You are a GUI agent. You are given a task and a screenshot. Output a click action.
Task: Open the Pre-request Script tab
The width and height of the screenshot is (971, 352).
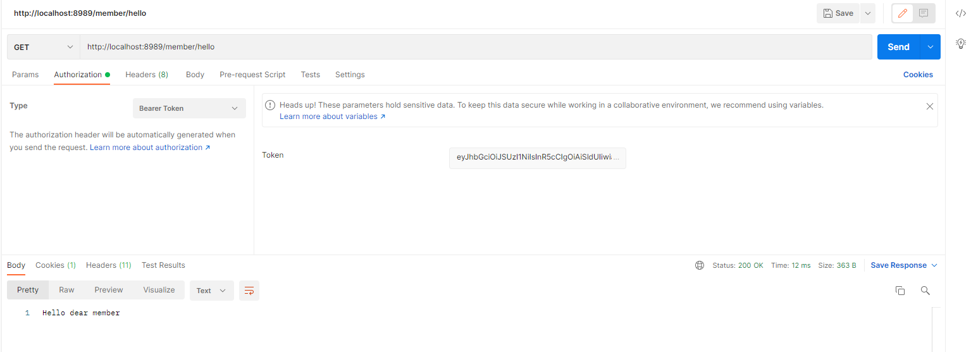tap(252, 75)
